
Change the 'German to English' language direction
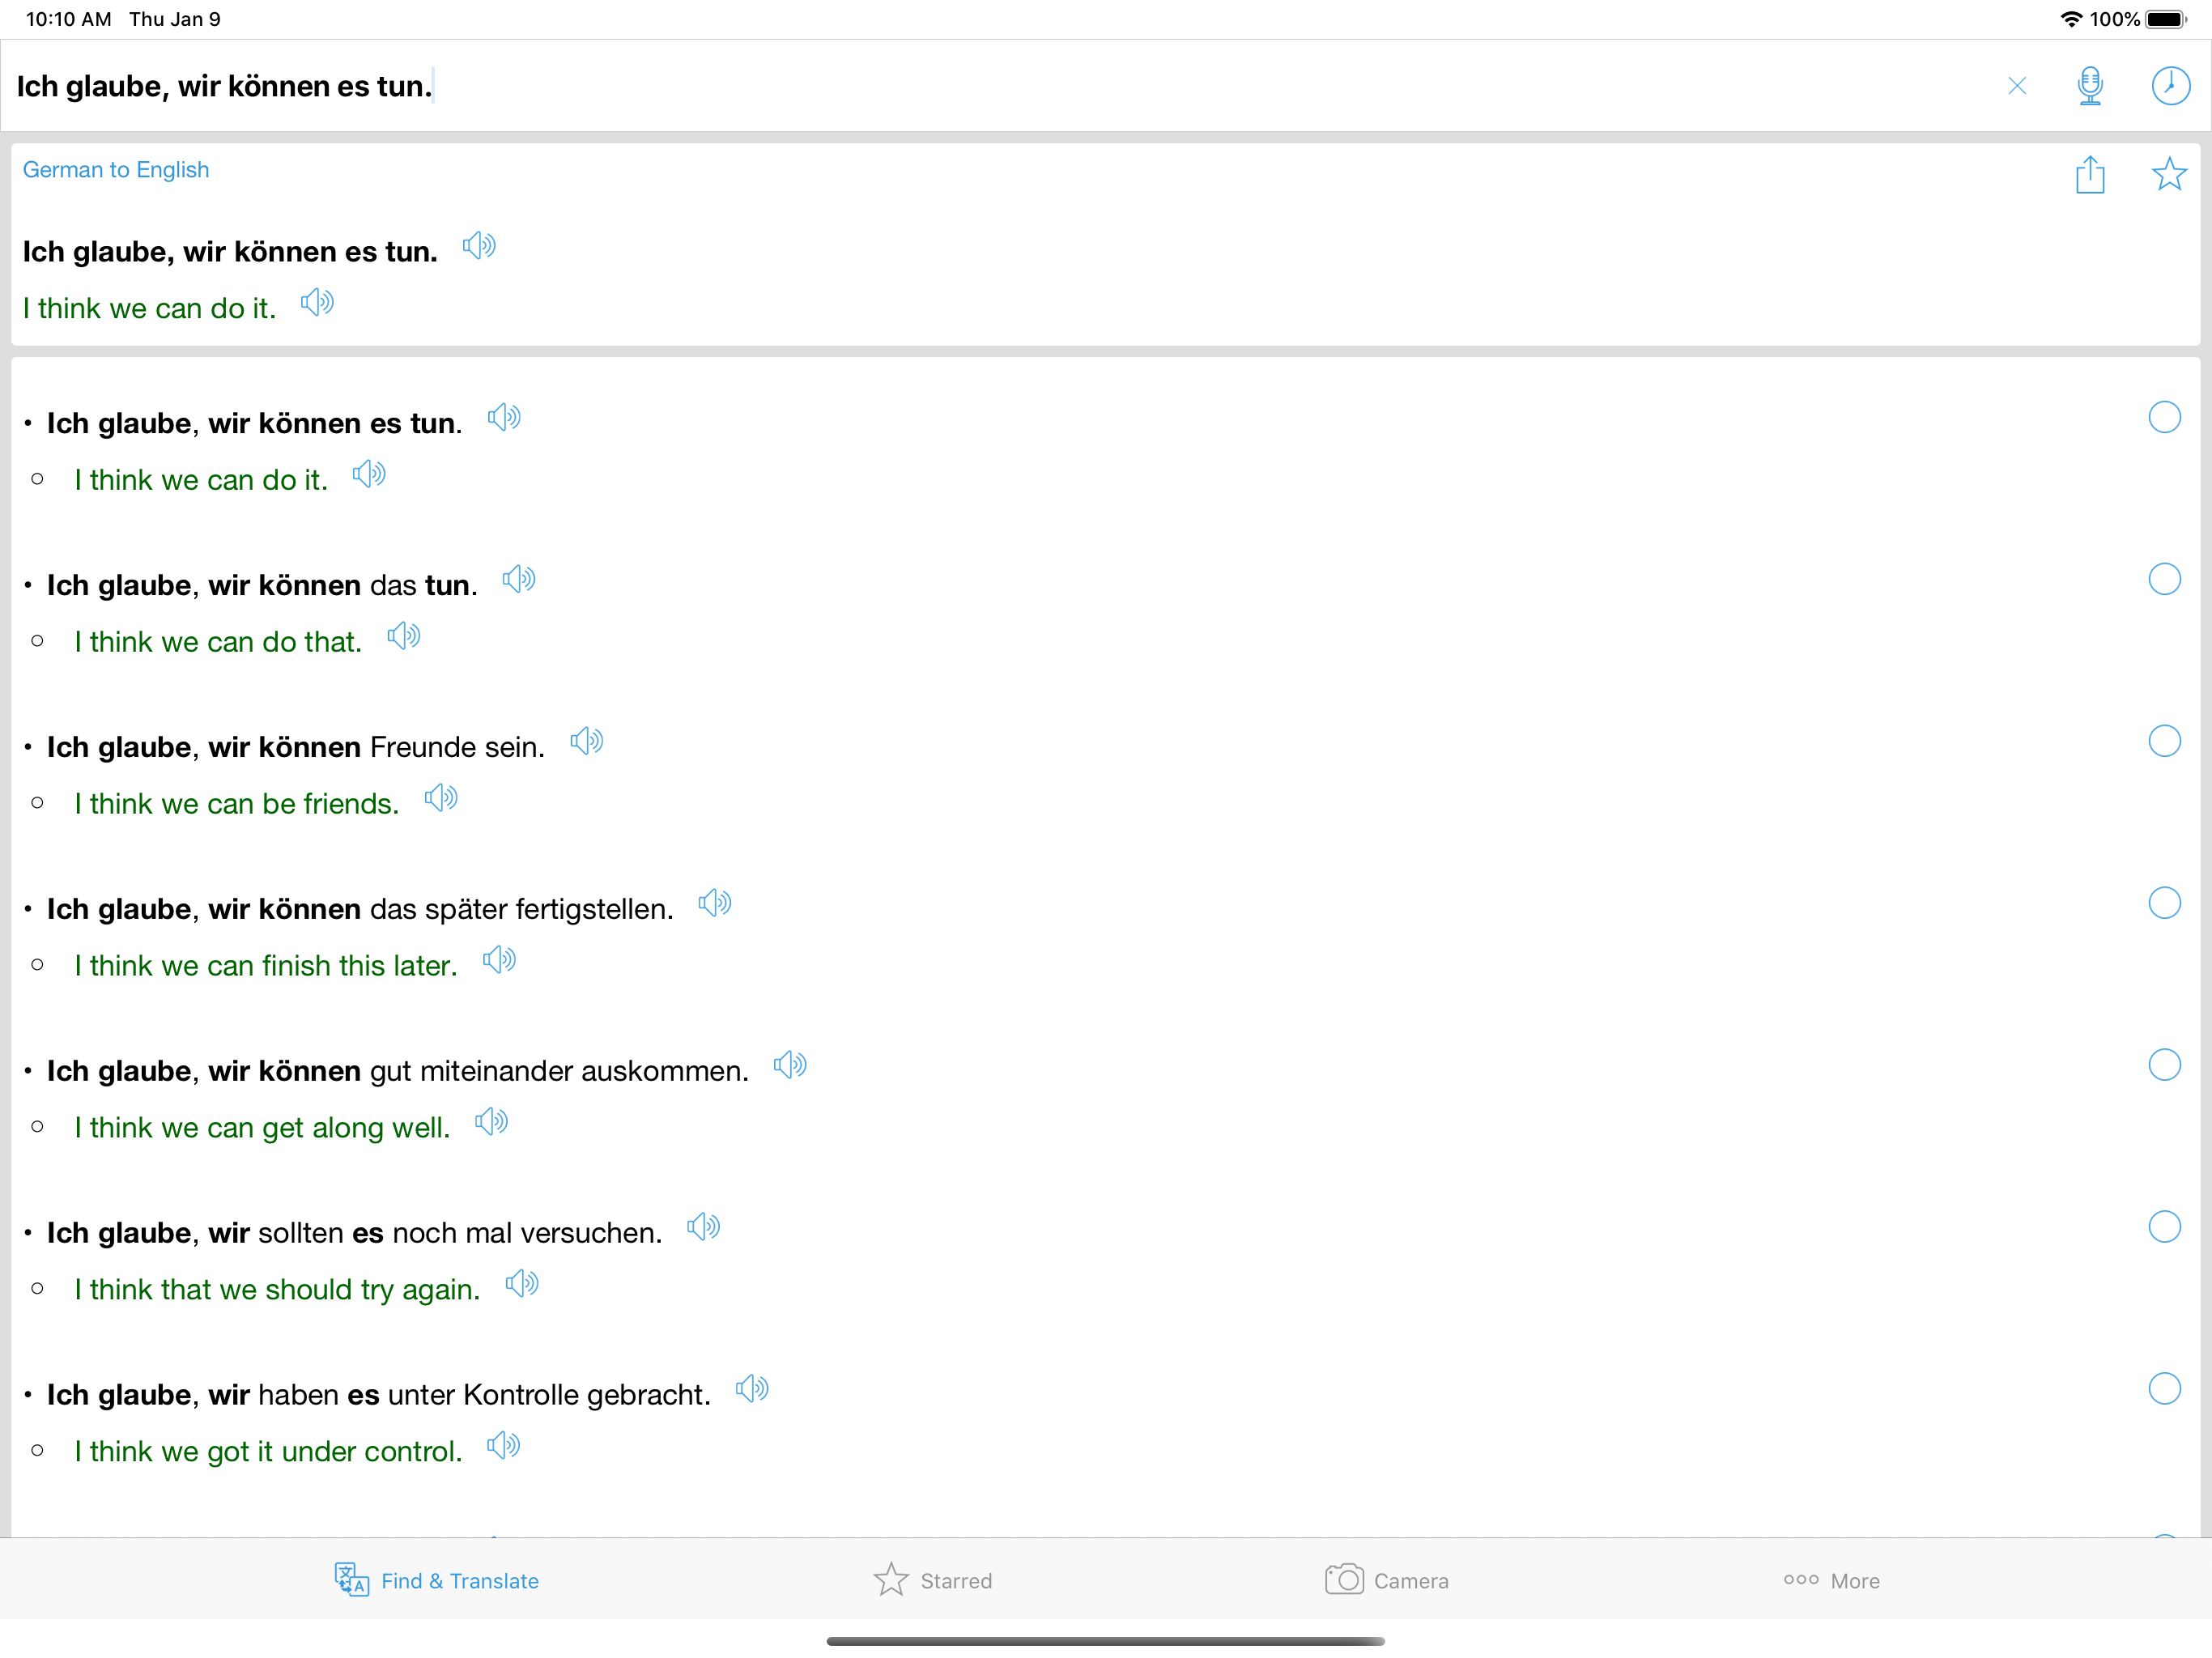click(x=116, y=170)
